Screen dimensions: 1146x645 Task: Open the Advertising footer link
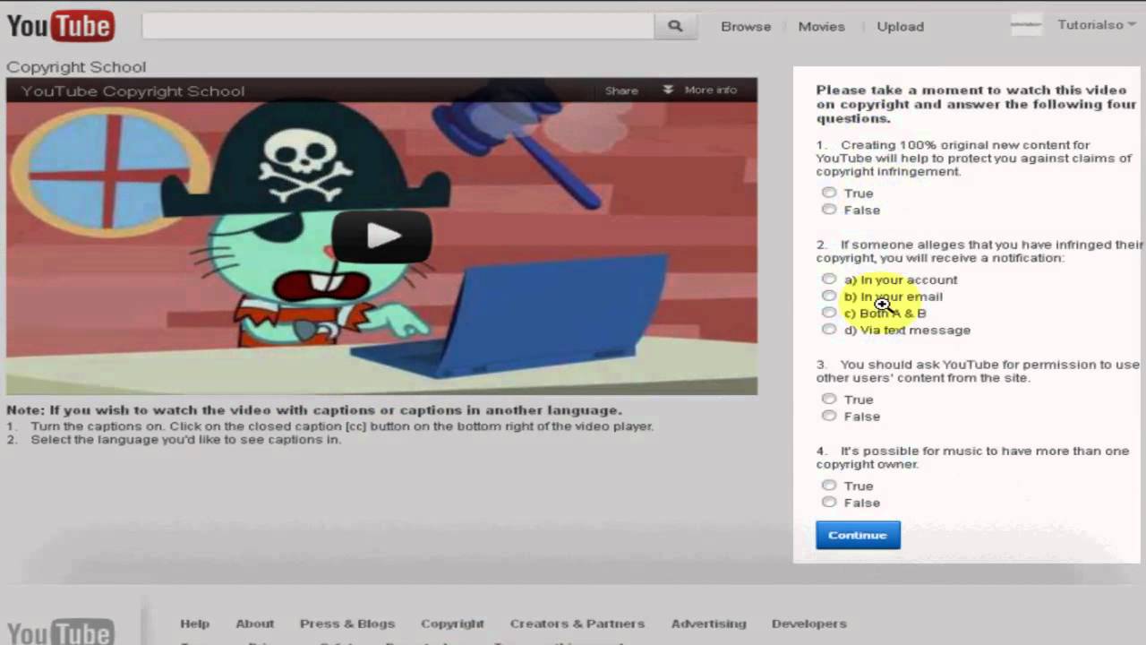click(708, 623)
